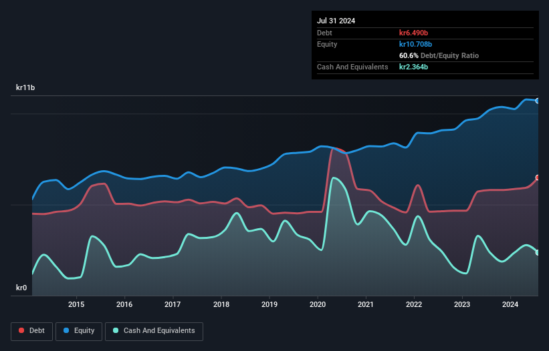
Task: Click the 2024 x-axis label
Action: (510, 304)
